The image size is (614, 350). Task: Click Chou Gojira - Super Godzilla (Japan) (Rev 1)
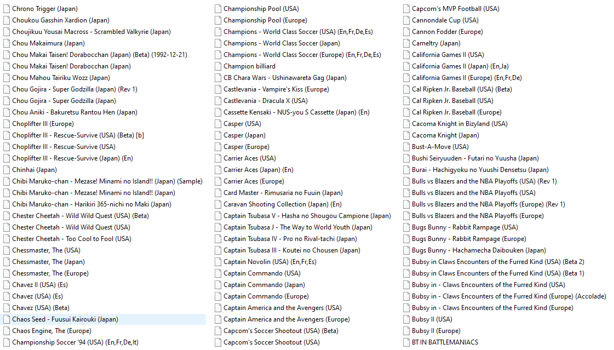pos(75,89)
